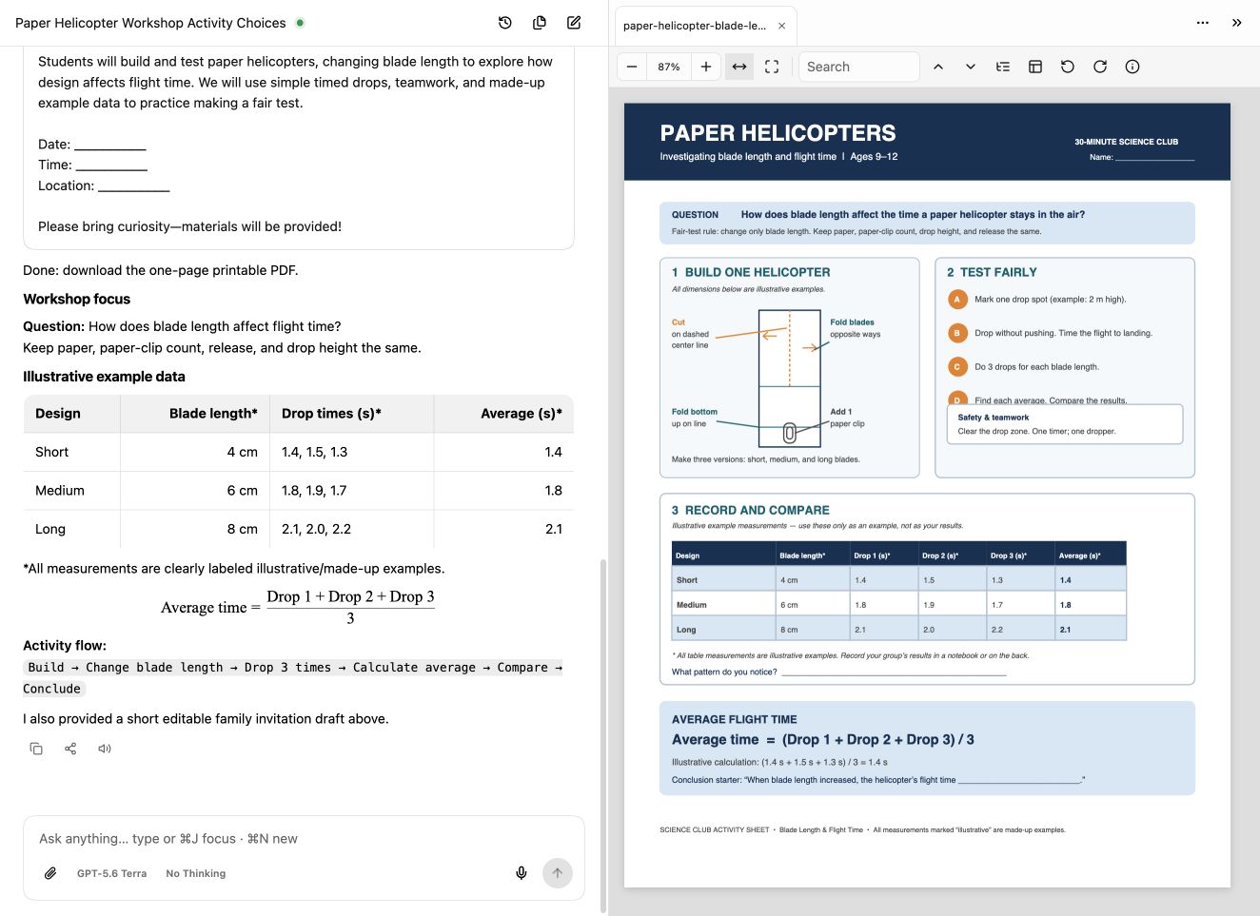1260x916 pixels.
Task: Close the paper-helicopter PDF tab
Action: point(782,26)
